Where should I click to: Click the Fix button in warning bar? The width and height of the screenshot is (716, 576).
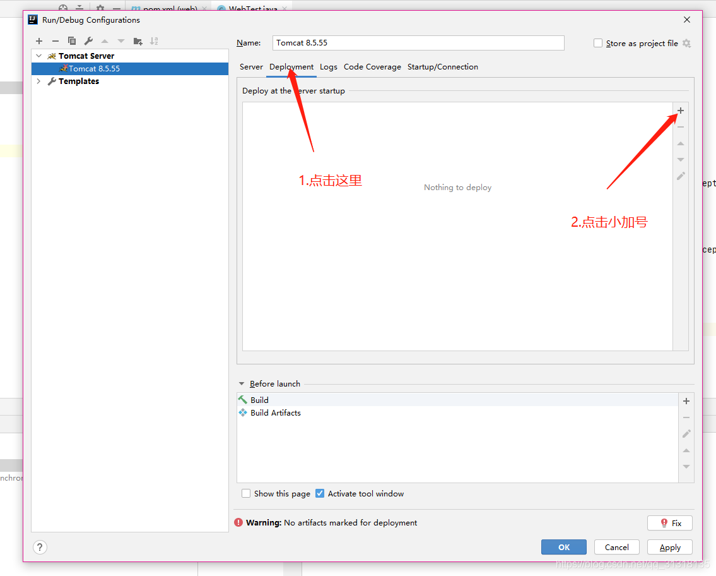click(x=670, y=523)
